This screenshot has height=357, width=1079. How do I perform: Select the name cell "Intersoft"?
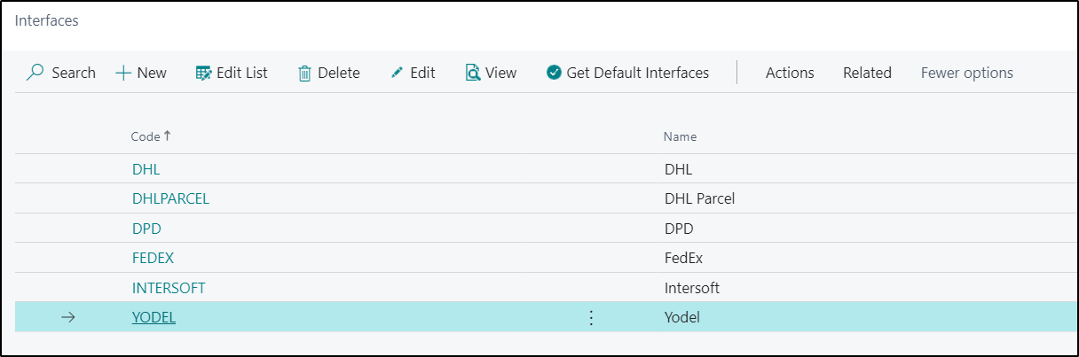pyautogui.click(x=691, y=288)
